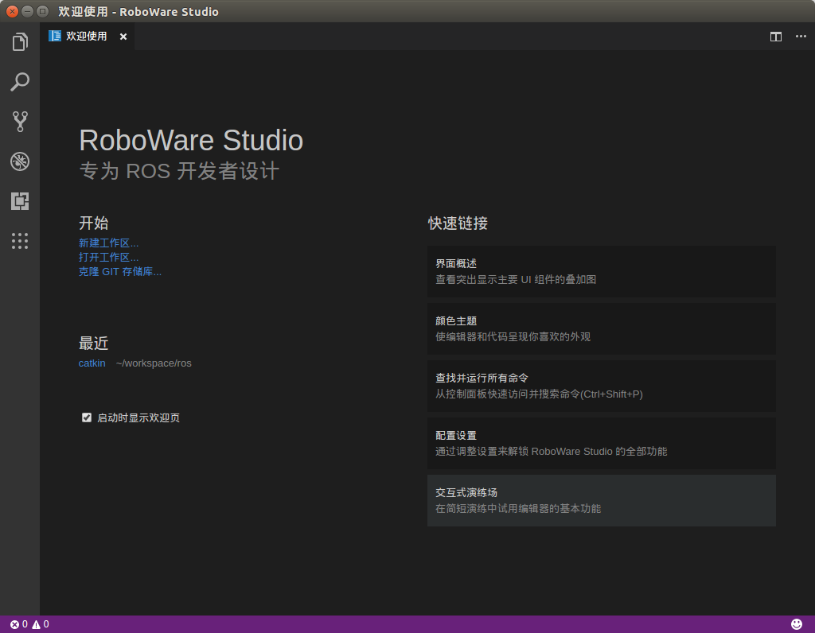
Task: Click the ~/workspace/ros path text
Action: coord(154,363)
